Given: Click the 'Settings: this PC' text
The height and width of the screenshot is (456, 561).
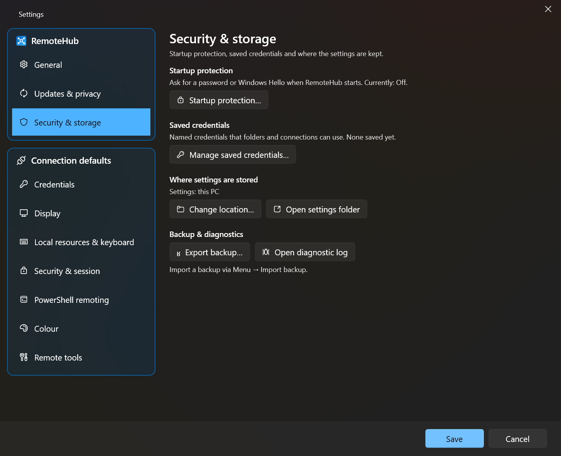Looking at the screenshot, I should [x=194, y=192].
